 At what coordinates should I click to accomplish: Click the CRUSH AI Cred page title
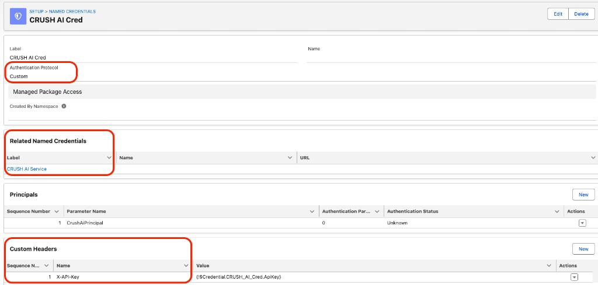click(56, 20)
